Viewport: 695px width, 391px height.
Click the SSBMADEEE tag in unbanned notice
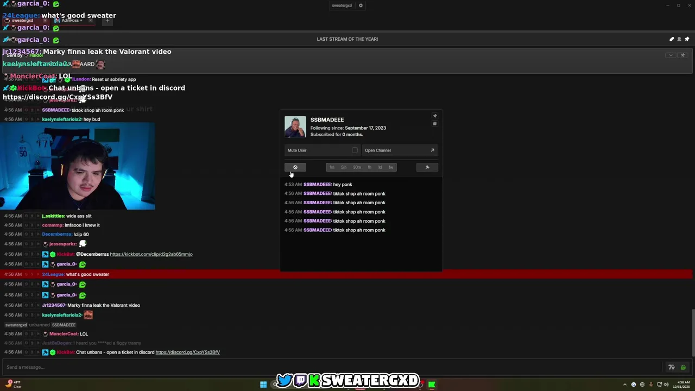click(64, 325)
